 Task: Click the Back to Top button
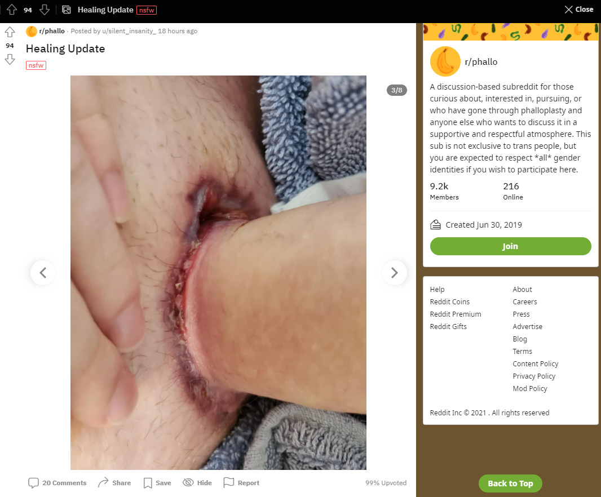pyautogui.click(x=511, y=483)
